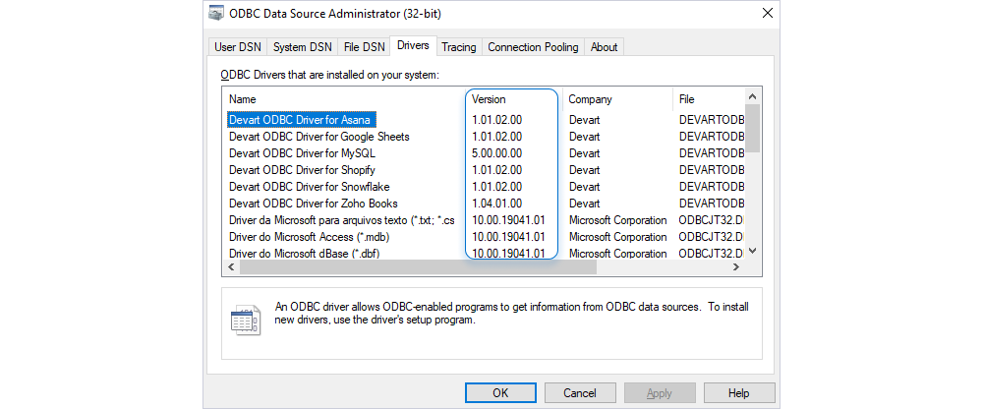Select the Drivers tab
983x409 pixels.
click(413, 46)
